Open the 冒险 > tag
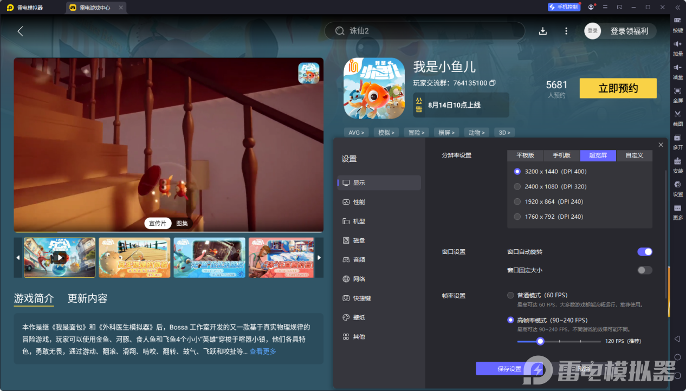686x391 pixels. 417,132
